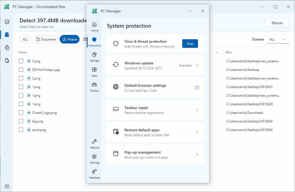Click the Default browser globe icon
The height and width of the screenshot is (192, 295).
point(116,87)
